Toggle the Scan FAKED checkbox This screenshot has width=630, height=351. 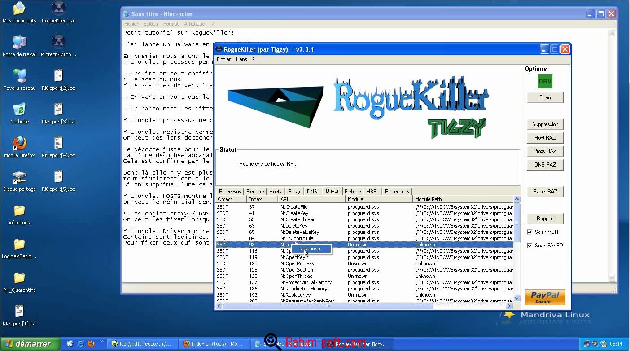tap(529, 246)
